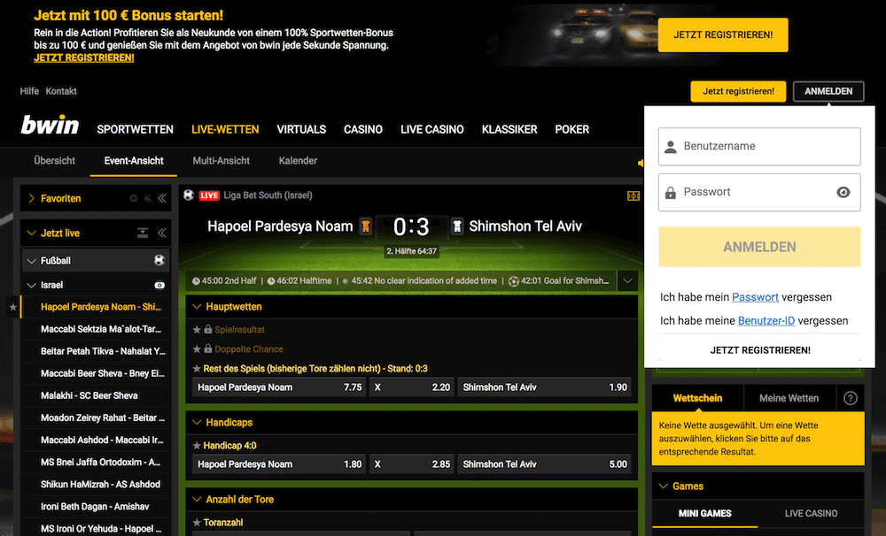Collapse the Fußball category
Screen dimensions: 886x536
click(32, 261)
